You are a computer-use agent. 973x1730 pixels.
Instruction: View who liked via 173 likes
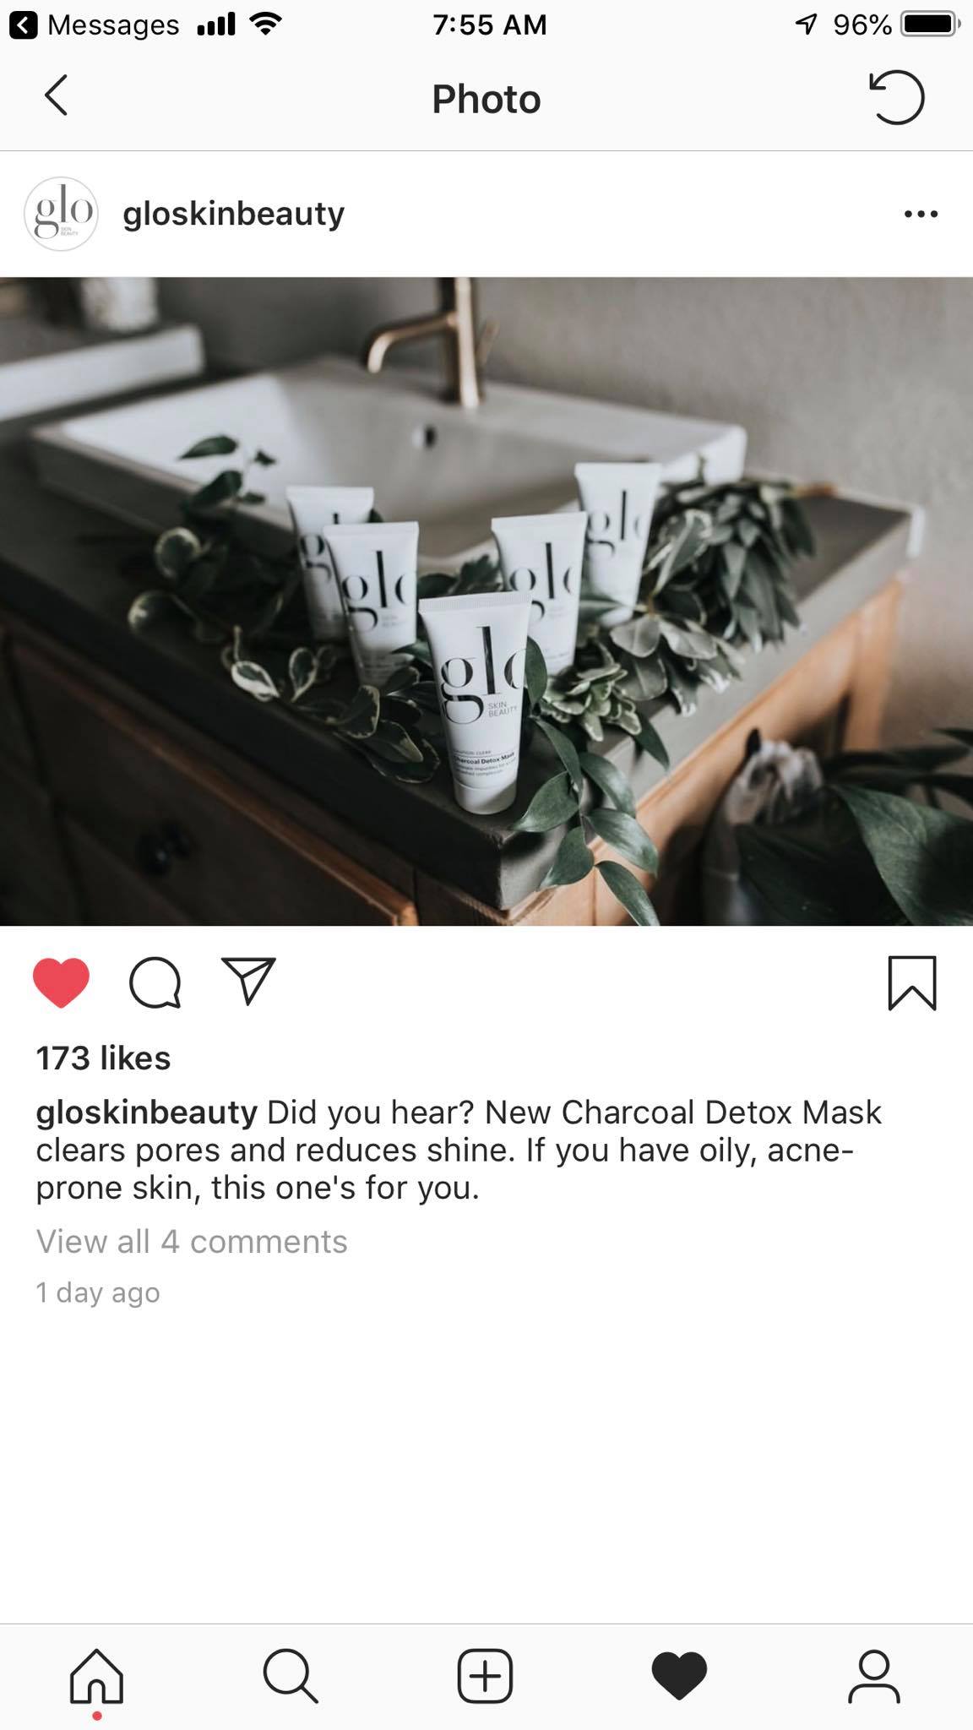click(103, 1058)
